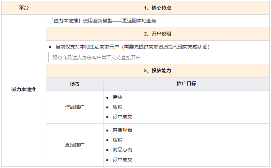The image size is (271, 168).
Task: Click the 推广目标 column header
Action: pyautogui.click(x=186, y=84)
